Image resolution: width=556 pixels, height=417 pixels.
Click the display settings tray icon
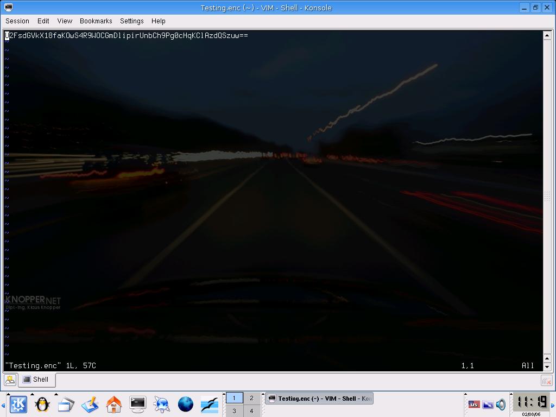pyautogui.click(x=488, y=404)
